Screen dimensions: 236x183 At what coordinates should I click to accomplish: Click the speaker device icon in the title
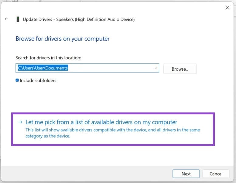click(x=18, y=19)
